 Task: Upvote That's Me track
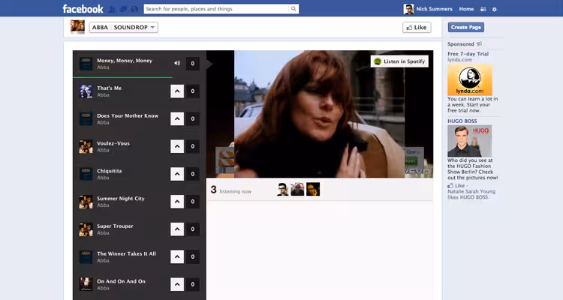[x=177, y=91]
